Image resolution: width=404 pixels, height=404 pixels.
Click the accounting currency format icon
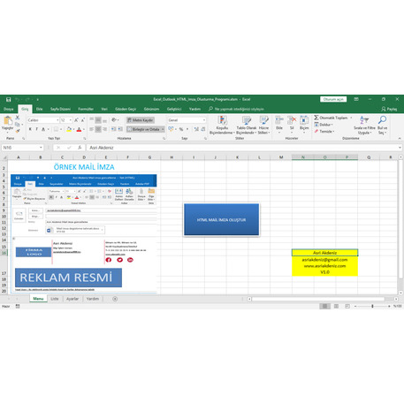(171, 129)
